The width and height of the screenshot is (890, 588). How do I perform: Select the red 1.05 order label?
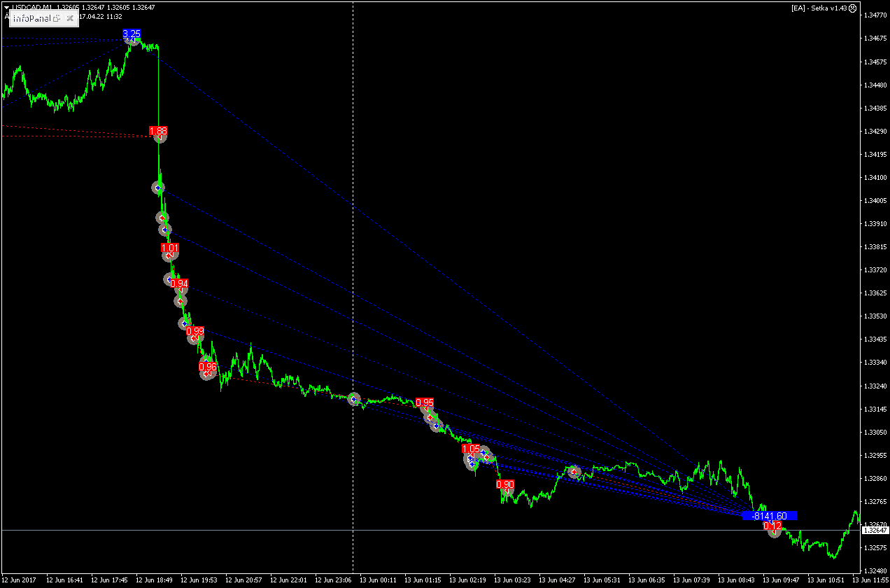pos(472,449)
